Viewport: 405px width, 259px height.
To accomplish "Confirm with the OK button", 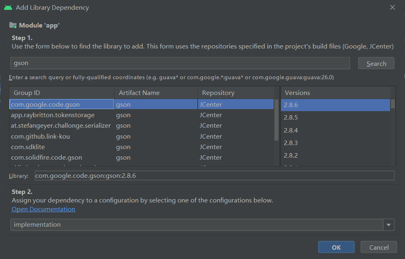I will [336, 247].
